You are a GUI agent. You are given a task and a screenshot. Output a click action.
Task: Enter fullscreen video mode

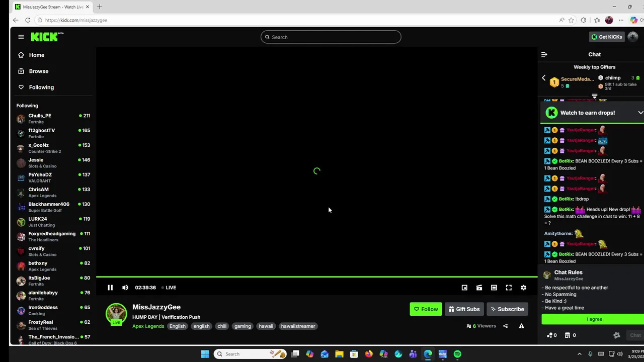click(509, 288)
